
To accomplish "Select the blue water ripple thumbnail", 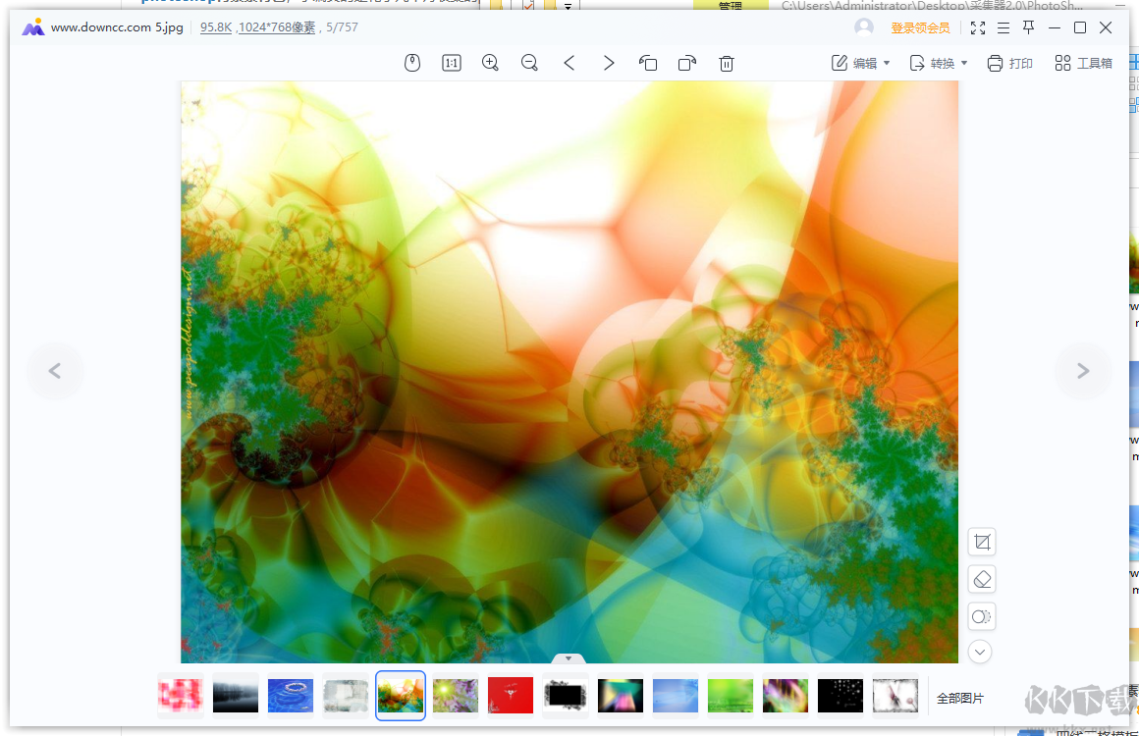I will tap(291, 696).
